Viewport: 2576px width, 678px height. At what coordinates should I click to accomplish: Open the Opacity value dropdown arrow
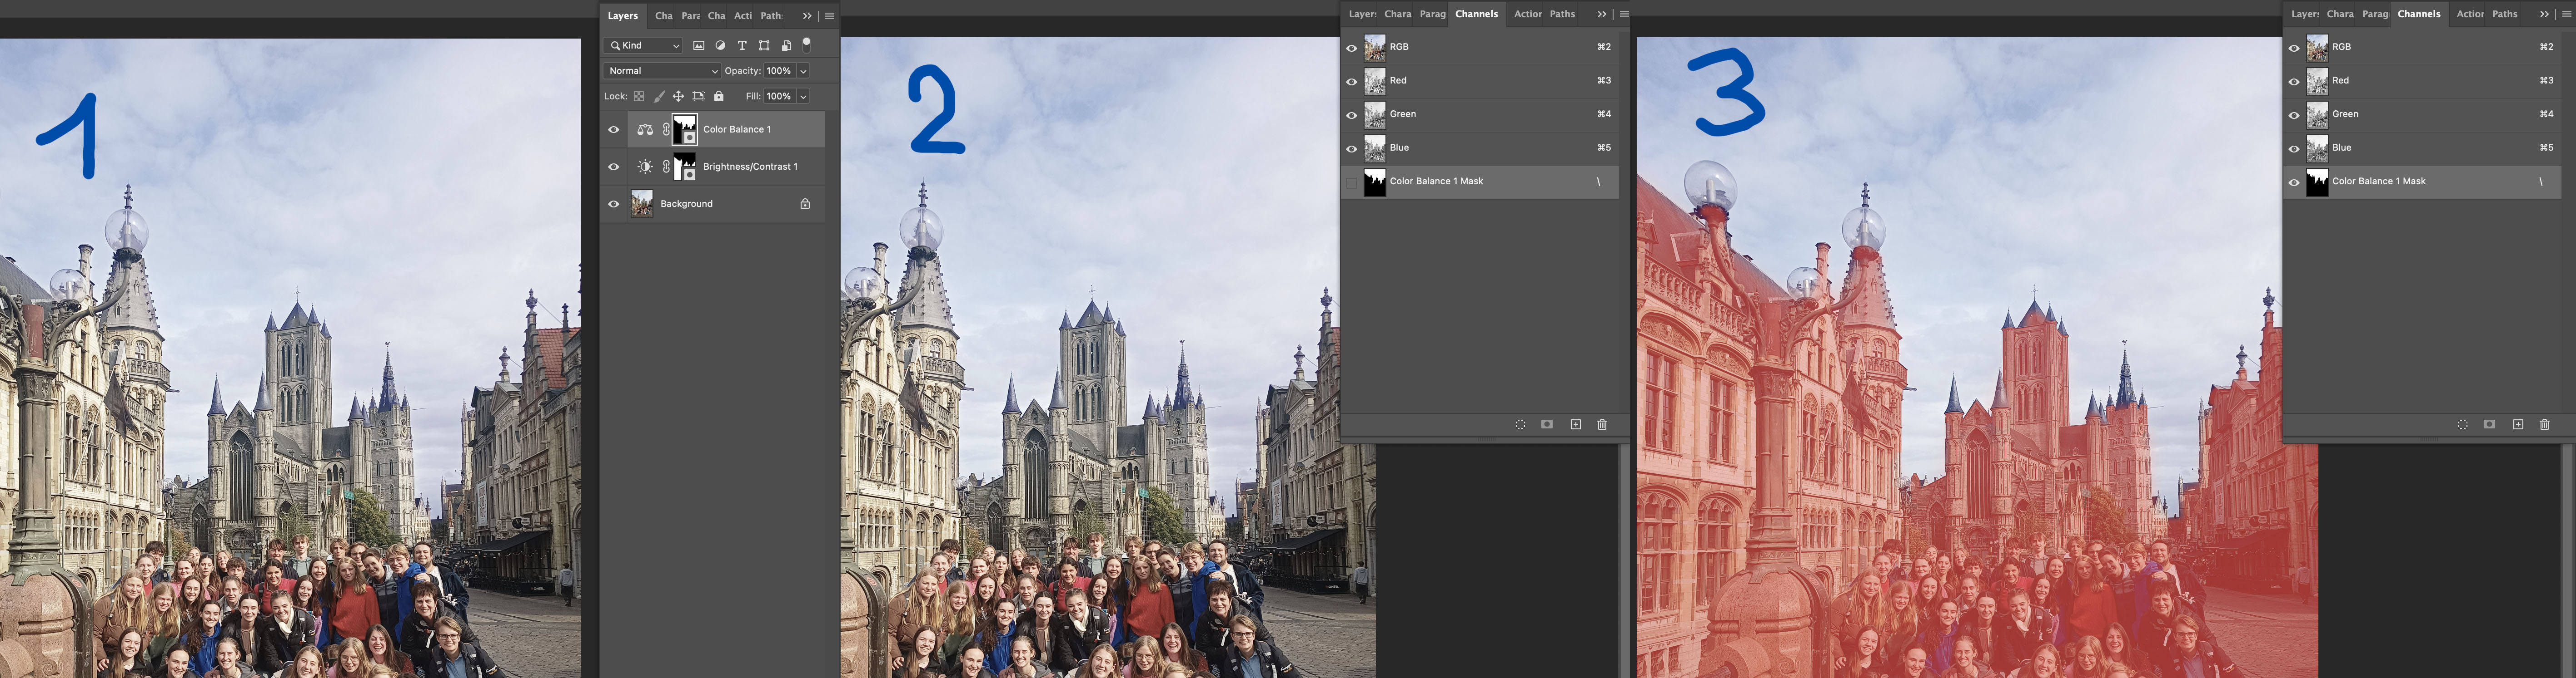pos(803,71)
